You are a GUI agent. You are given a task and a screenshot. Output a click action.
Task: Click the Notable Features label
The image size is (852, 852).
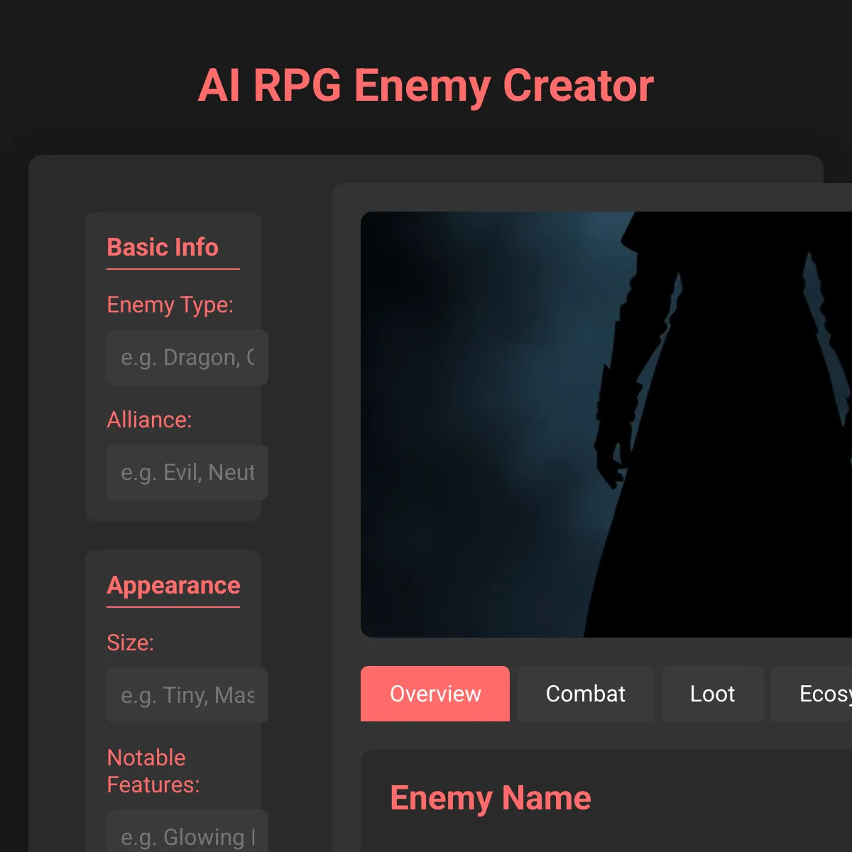153,771
